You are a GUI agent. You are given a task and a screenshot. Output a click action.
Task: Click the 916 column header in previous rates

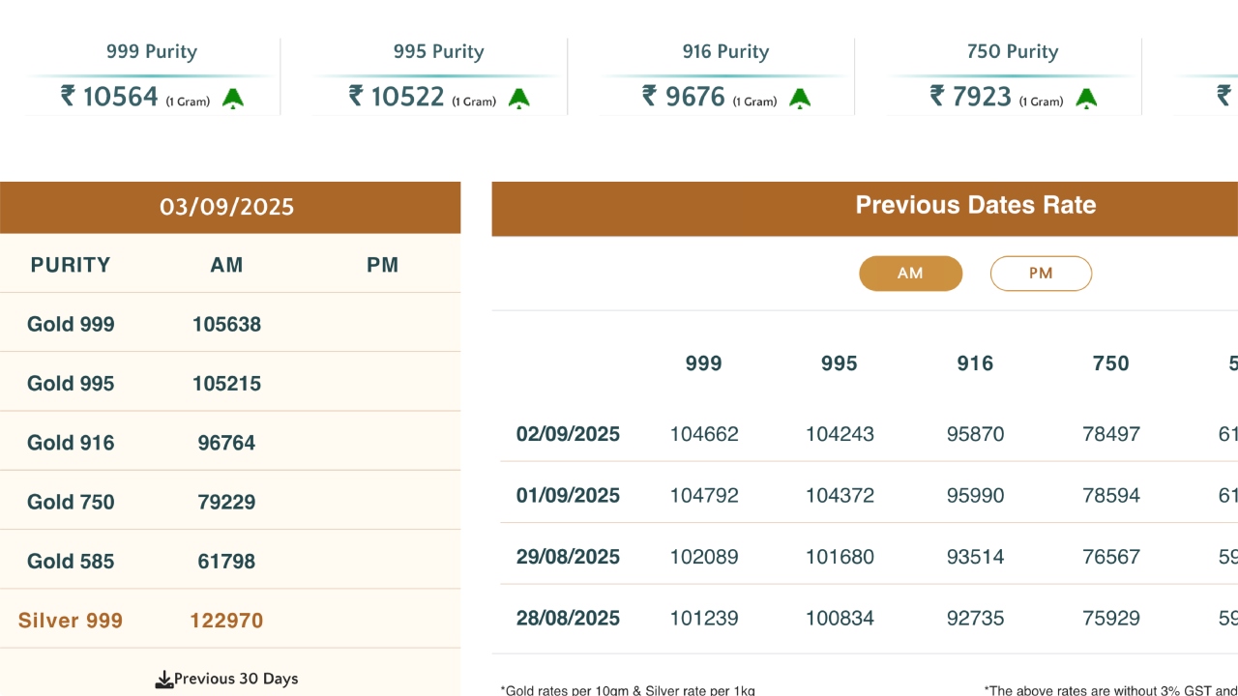tap(975, 363)
